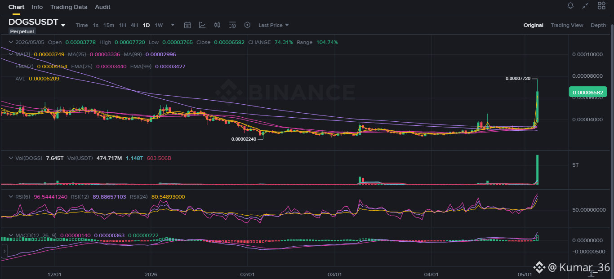This screenshot has width=614, height=279.
Task: Click the 0.00010000 price axis label
Action: (x=587, y=54)
